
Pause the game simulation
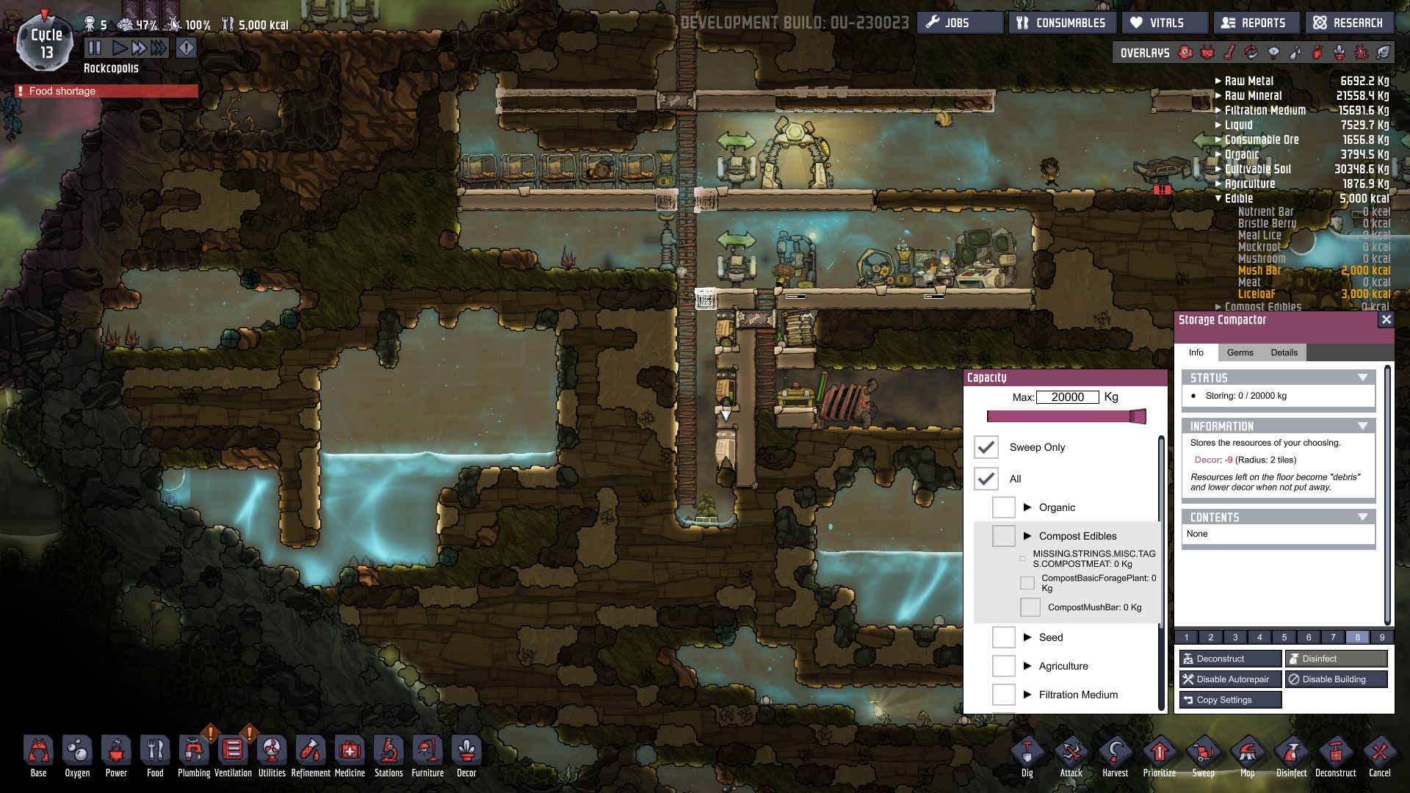tap(95, 48)
